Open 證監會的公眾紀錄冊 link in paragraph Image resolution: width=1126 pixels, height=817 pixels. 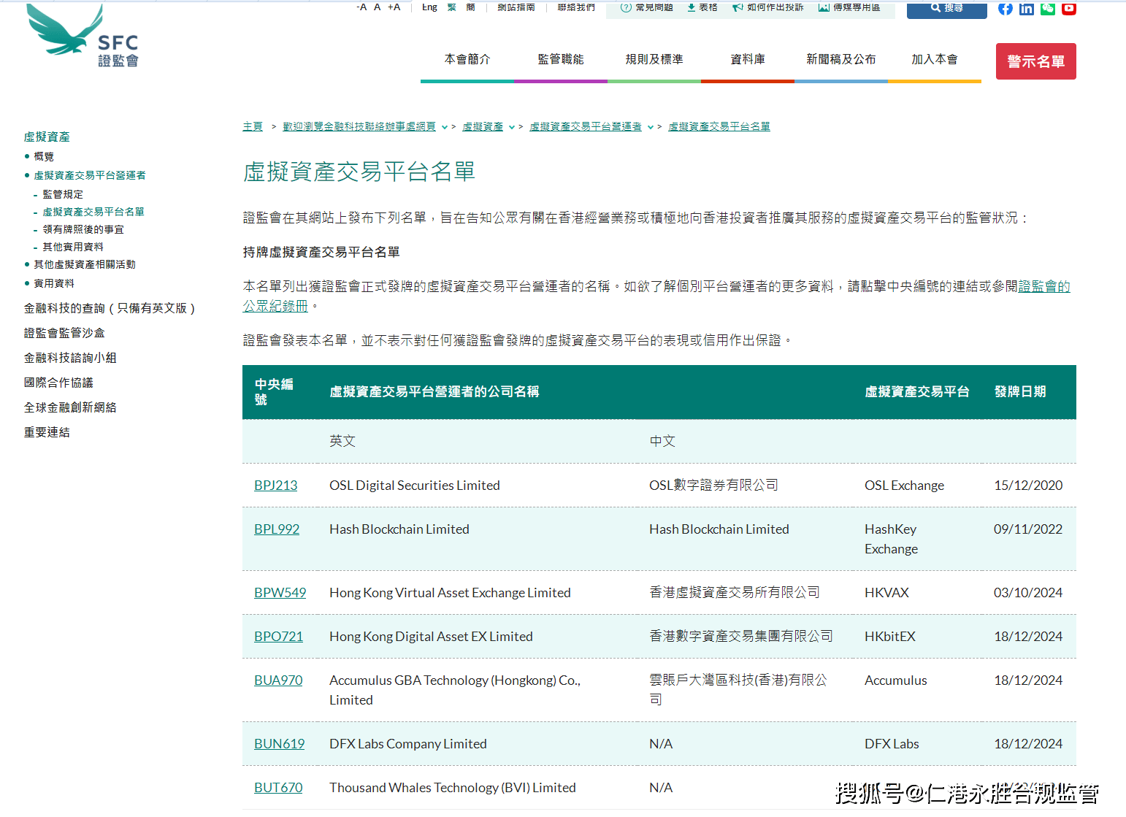pos(1044,286)
